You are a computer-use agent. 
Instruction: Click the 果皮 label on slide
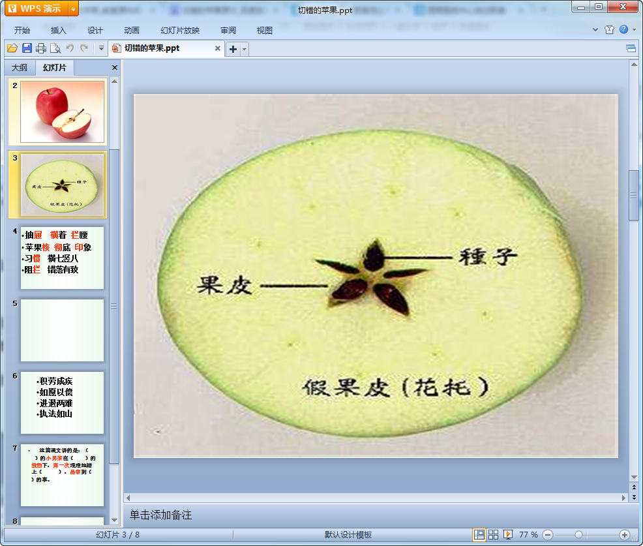coord(224,284)
